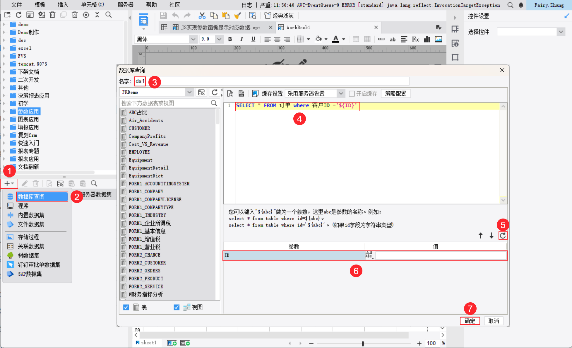Click the 策略配置 button
The image size is (572, 348).
[395, 94]
